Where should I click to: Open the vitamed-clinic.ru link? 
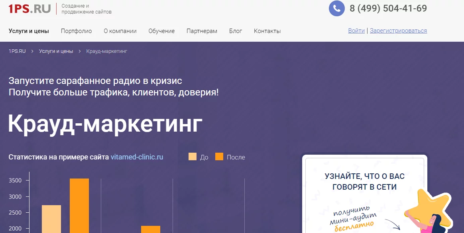pyautogui.click(x=137, y=157)
